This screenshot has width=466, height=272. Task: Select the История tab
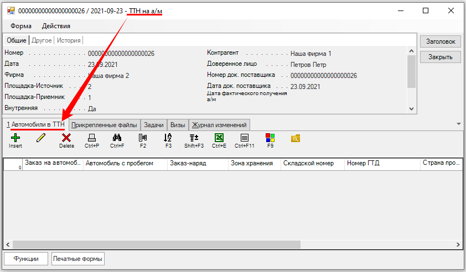pyautogui.click(x=69, y=40)
